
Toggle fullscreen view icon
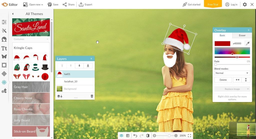point(189,135)
